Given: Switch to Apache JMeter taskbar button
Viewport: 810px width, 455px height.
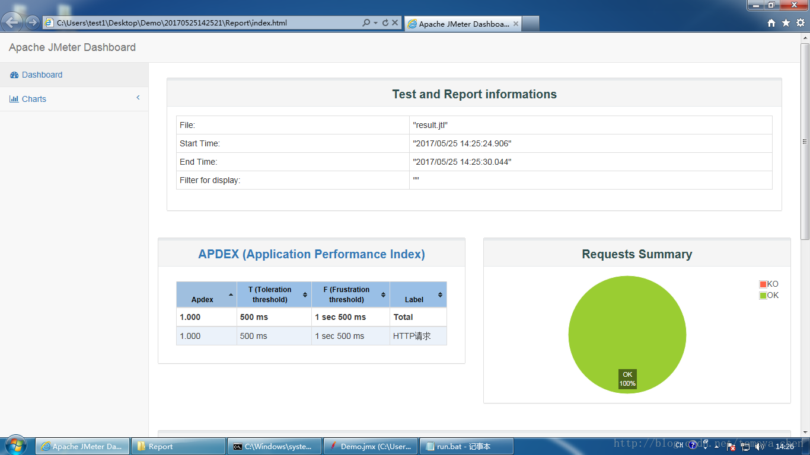Looking at the screenshot, I should pos(82,446).
